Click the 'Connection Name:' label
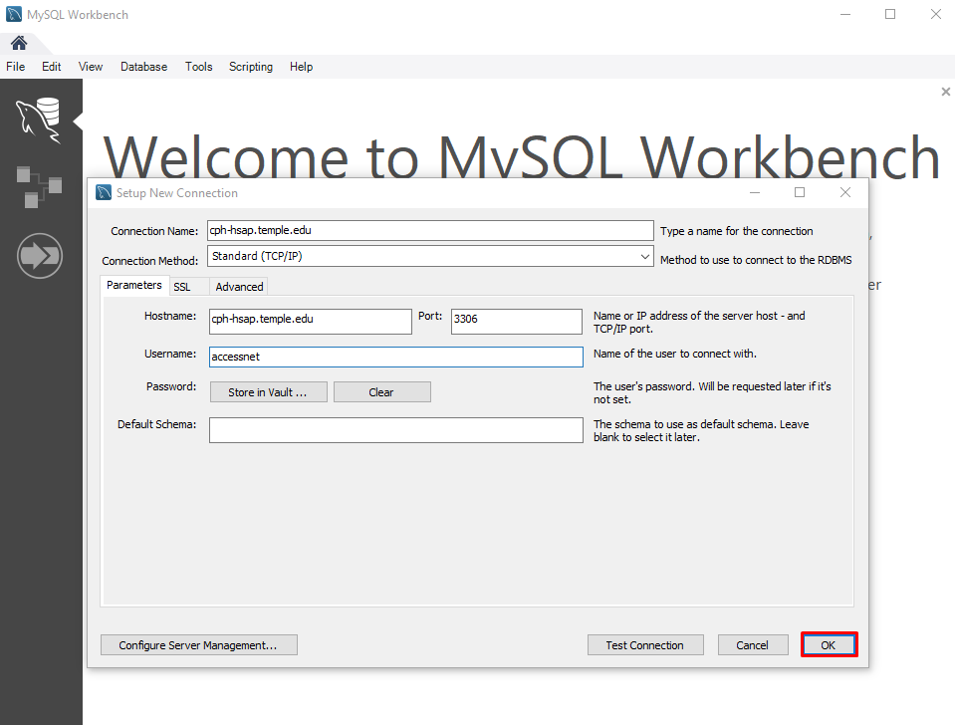This screenshot has height=725, width=955. coord(154,231)
